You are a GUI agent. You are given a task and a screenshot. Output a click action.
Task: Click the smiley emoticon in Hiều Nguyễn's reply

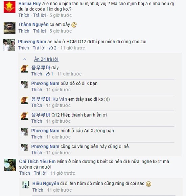(x=148, y=184)
